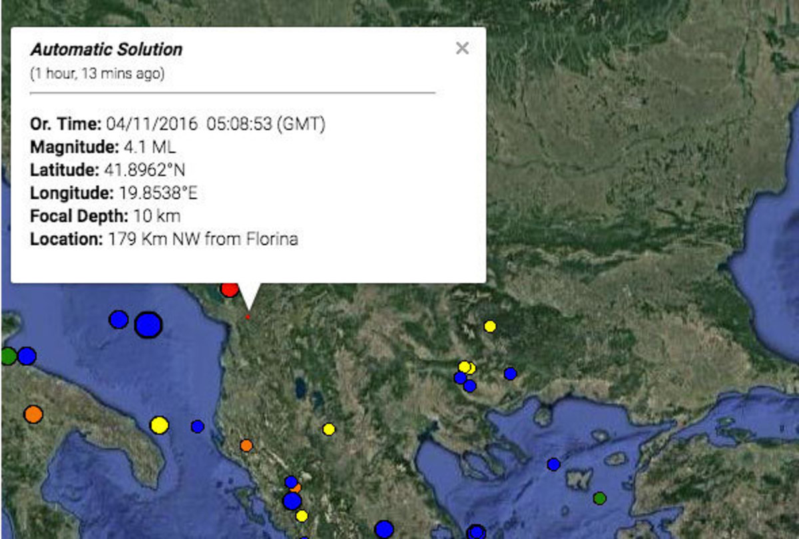The image size is (799, 539).
Task: Click the isolated blue marker east of the yellow pair
Action: tap(510, 374)
